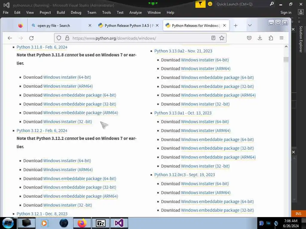Open the Visual Studio File menu
This screenshot has height=229, width=306.
[x=6, y=13]
